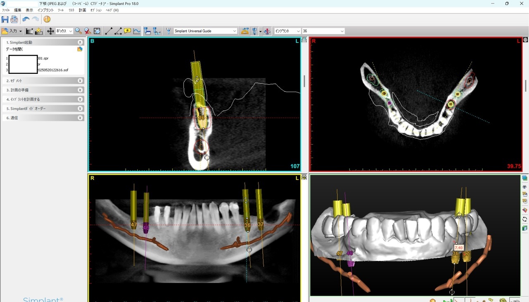Click the Undo arrow icon
The image size is (529, 302).
[x=26, y=19]
